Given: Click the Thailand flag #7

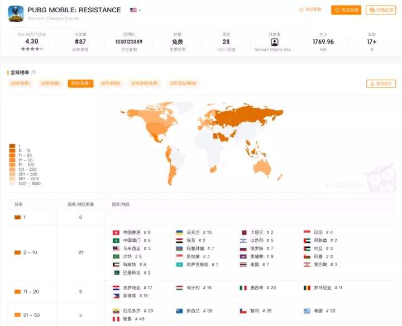Looking at the screenshot, I should (243, 265).
